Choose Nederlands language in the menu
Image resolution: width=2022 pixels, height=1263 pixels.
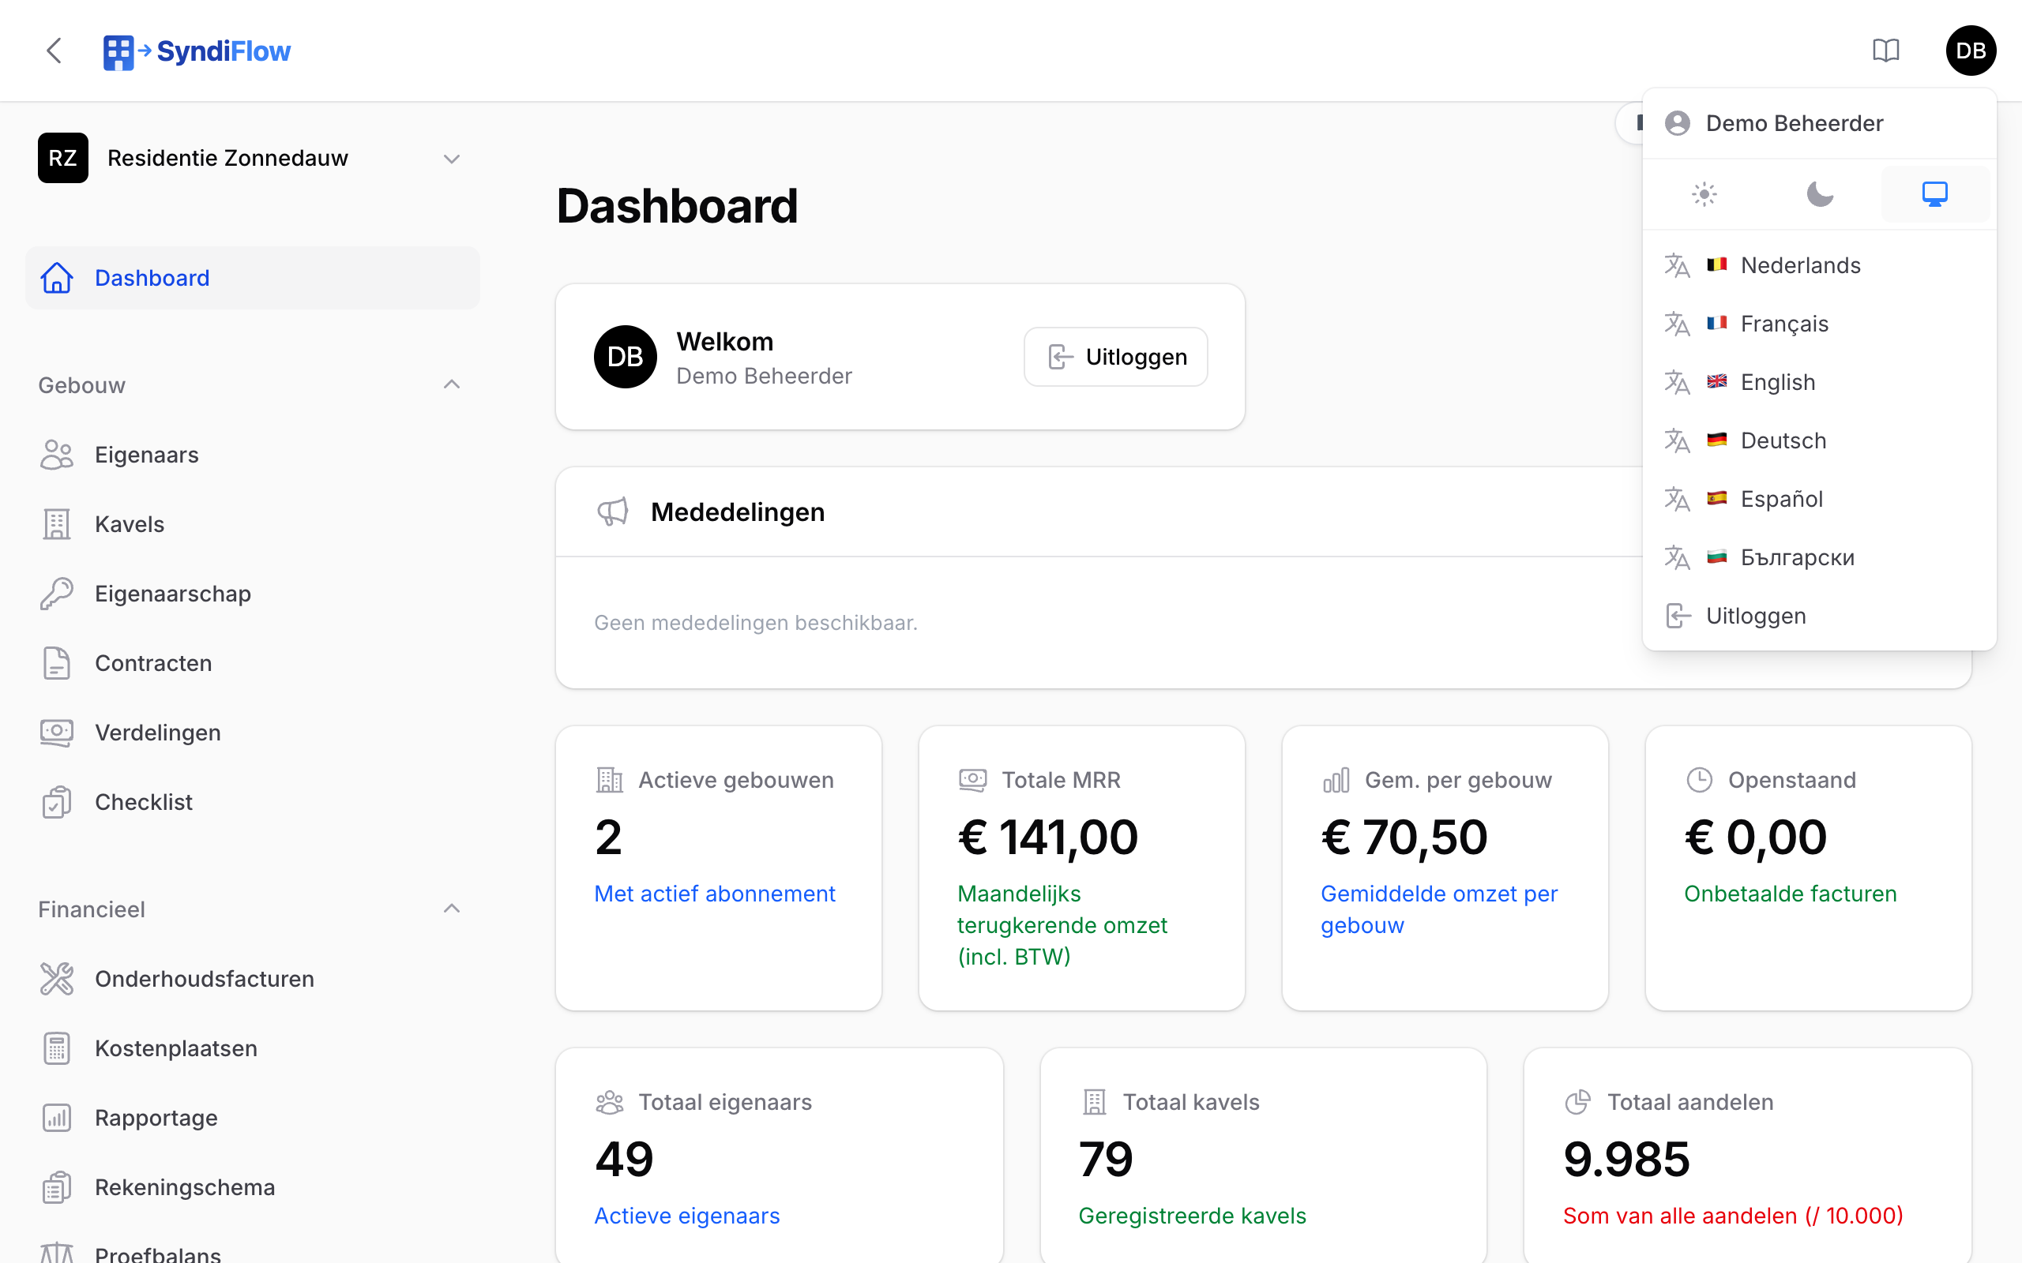tap(1819, 266)
